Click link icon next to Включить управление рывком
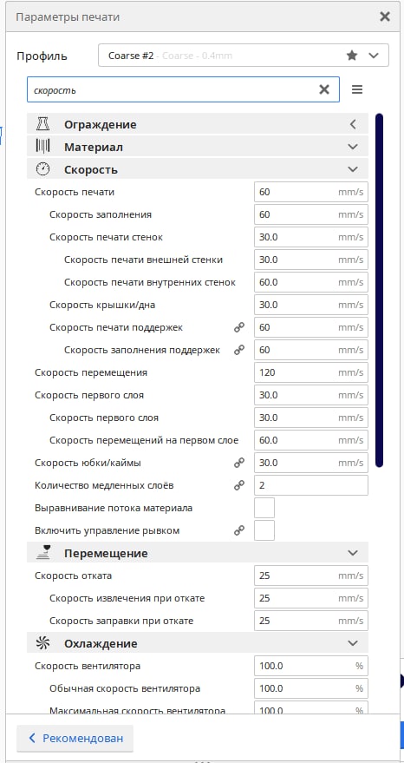Screen dimensions: 404x763 (239, 530)
